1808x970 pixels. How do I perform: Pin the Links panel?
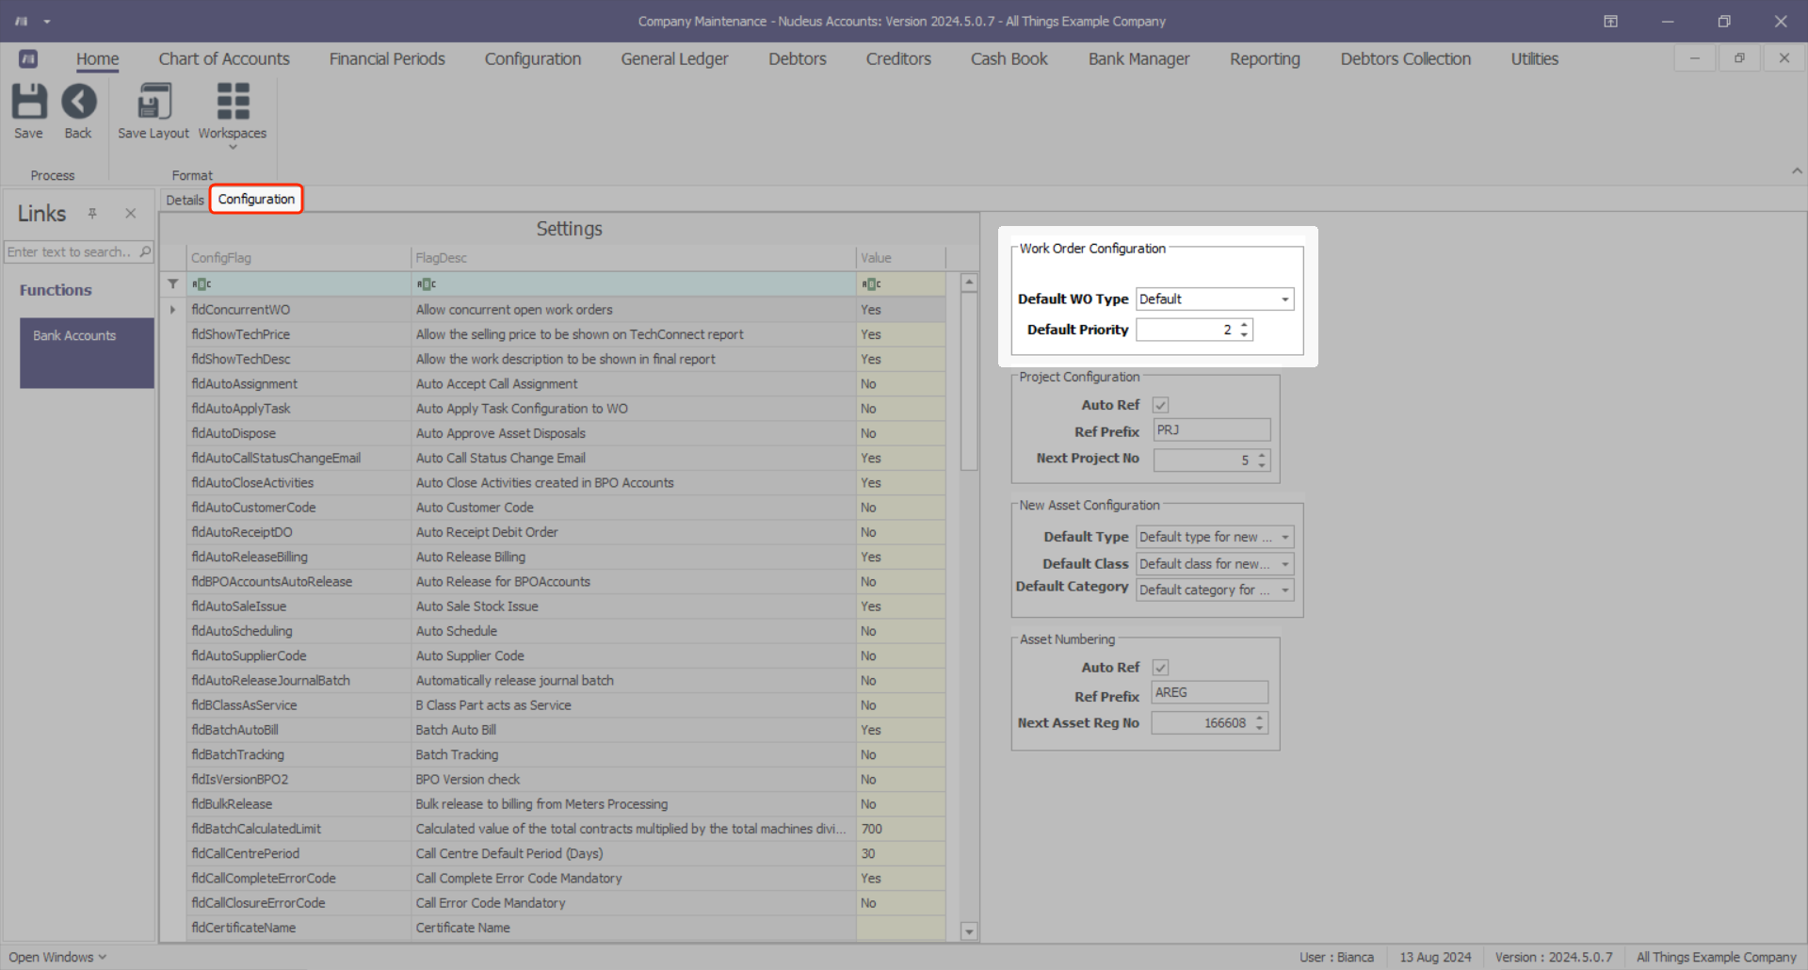tap(92, 214)
